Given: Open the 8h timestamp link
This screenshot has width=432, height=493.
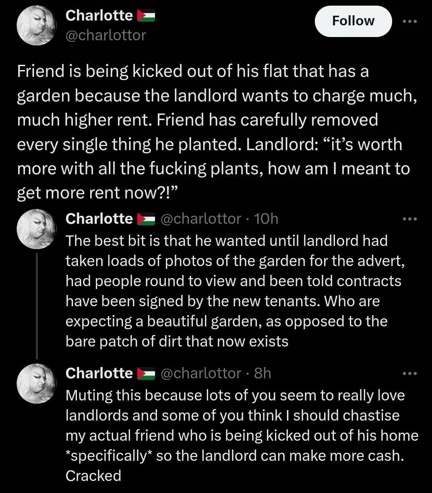Looking at the screenshot, I should pos(263,373).
